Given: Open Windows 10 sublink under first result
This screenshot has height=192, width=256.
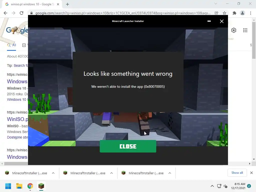Looking at the screenshot, I should (x=17, y=99).
